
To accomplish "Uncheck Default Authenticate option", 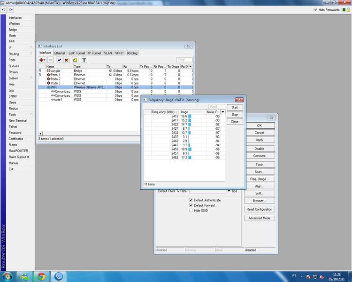I will (191, 200).
